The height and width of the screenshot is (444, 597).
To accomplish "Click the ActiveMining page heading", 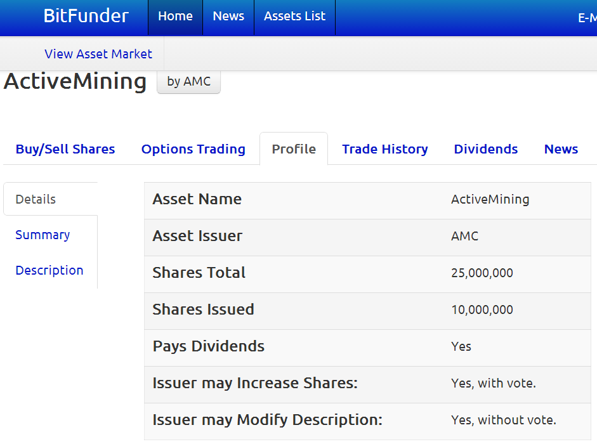I will [75, 81].
